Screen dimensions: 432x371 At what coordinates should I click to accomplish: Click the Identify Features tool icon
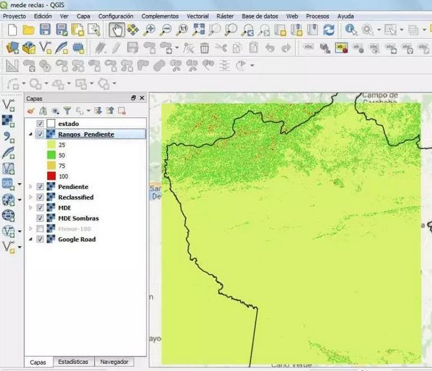(x=351, y=30)
